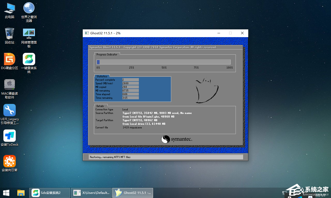331x198 pixels.
Task: Open File Explorer from the taskbar
Action: coord(21,193)
